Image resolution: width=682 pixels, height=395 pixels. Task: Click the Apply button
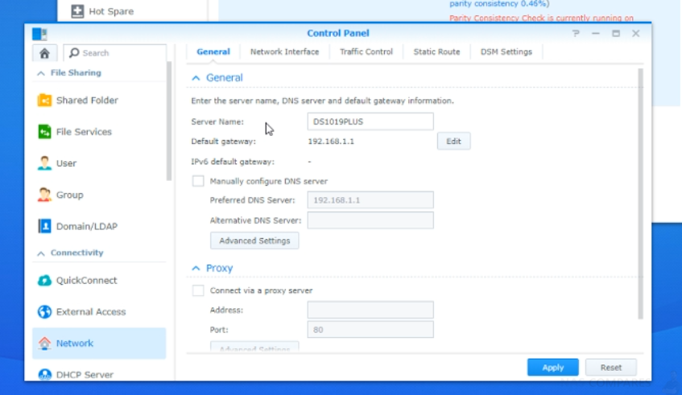553,368
